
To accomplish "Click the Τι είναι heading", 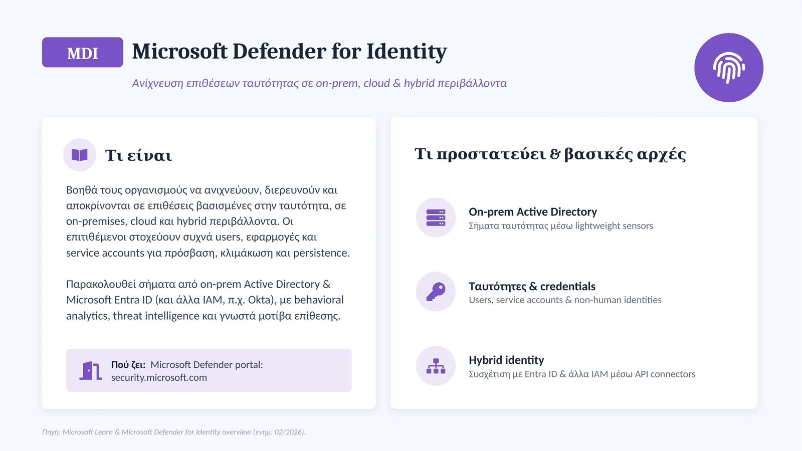I will [x=138, y=155].
